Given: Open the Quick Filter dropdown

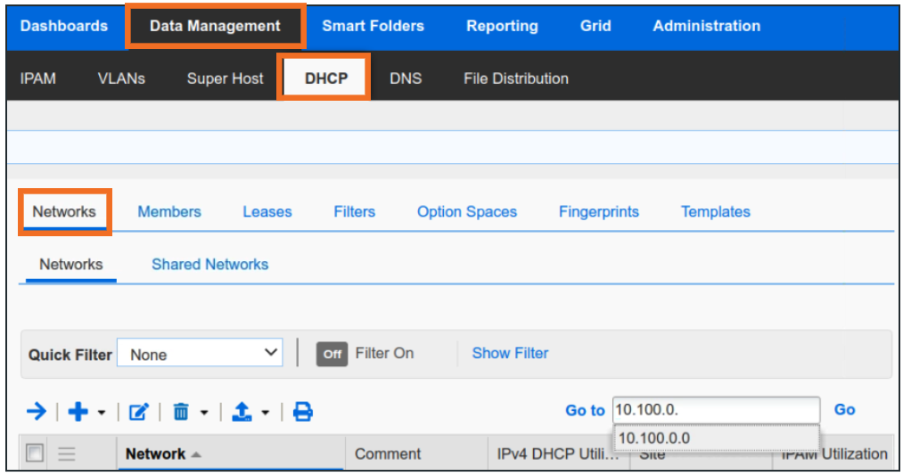Looking at the screenshot, I should [x=200, y=354].
